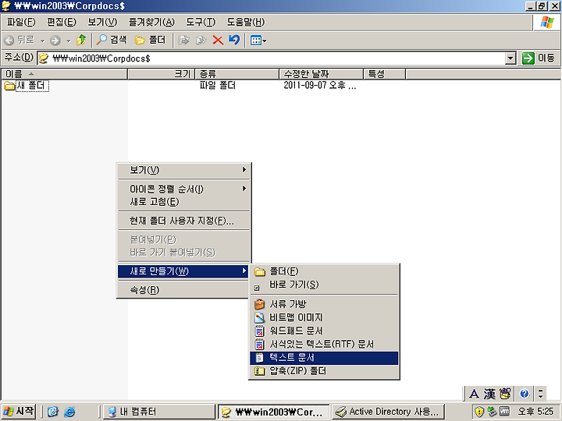This screenshot has height=421, width=562.
Task: Open the 보기(V) menu in menu bar
Action: 102,22
